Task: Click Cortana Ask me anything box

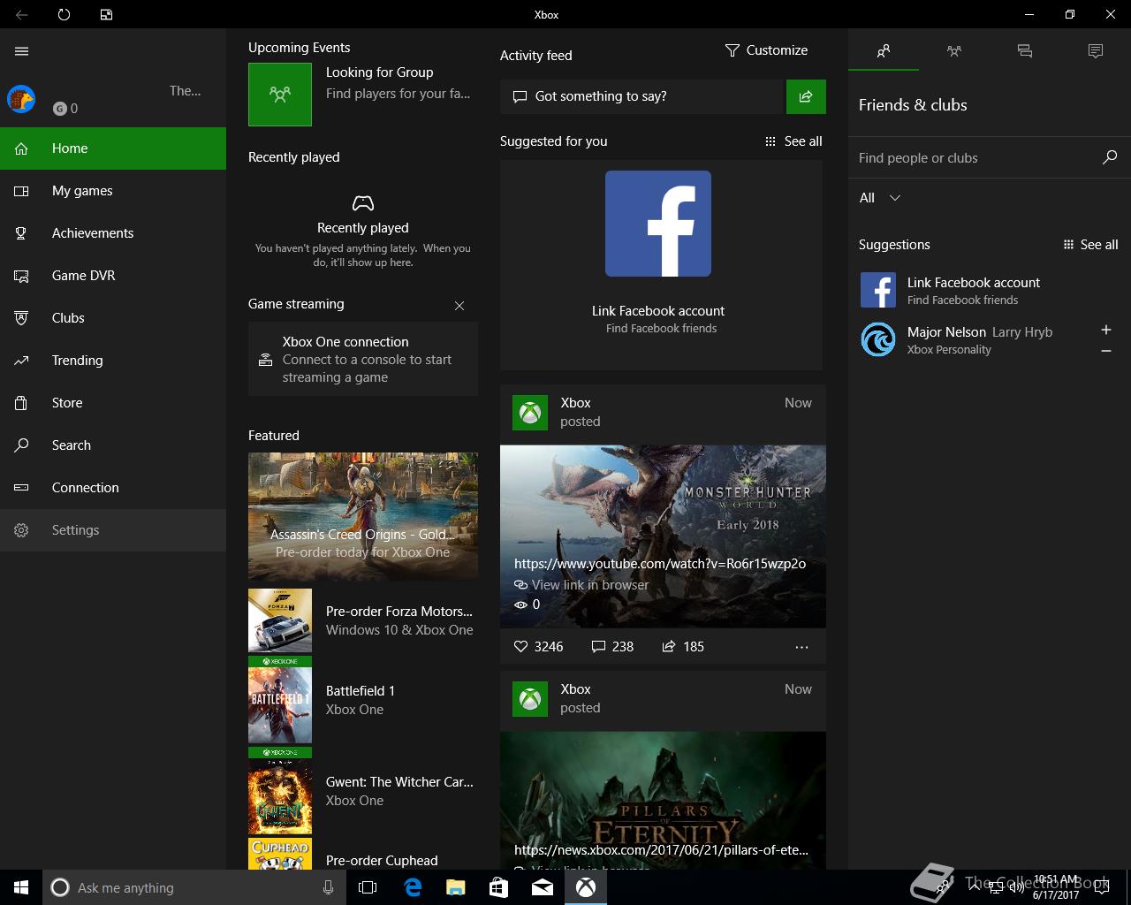Action: point(193,887)
